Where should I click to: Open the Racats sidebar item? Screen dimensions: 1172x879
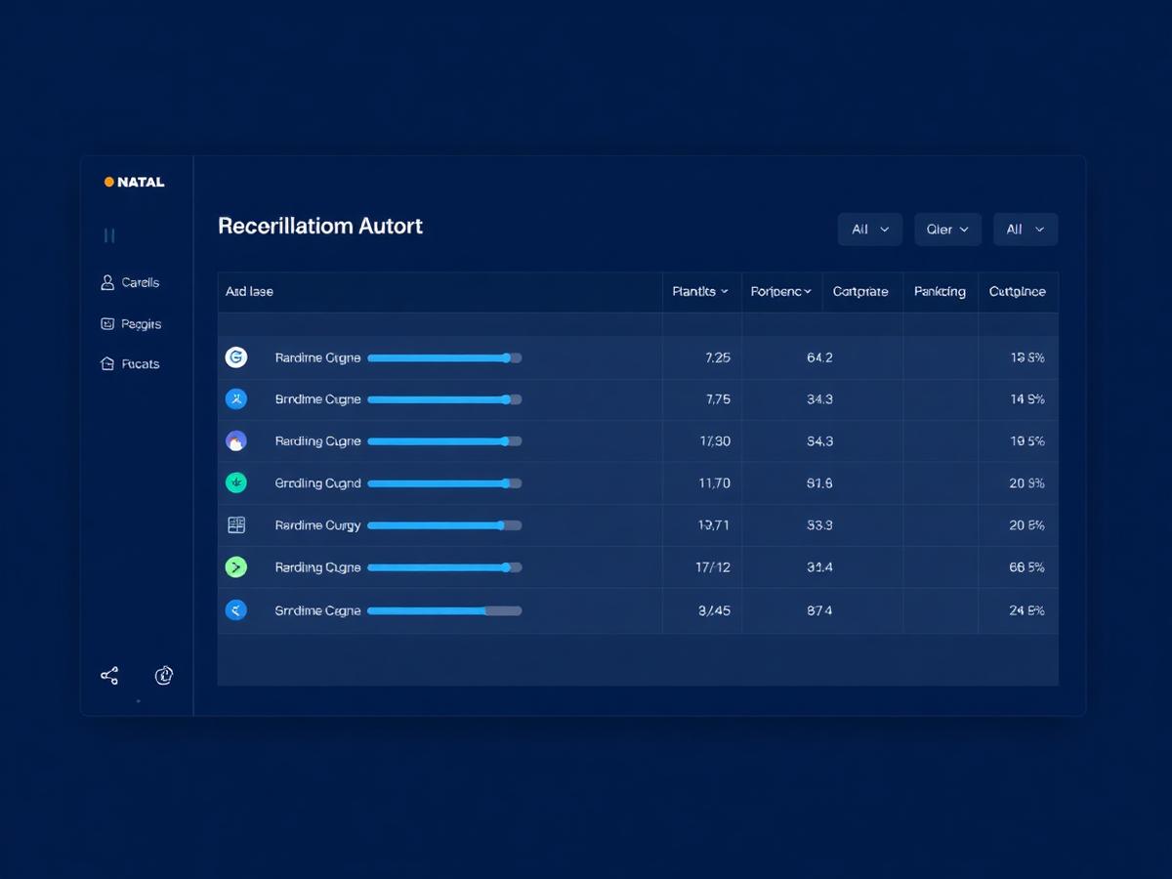(x=130, y=363)
